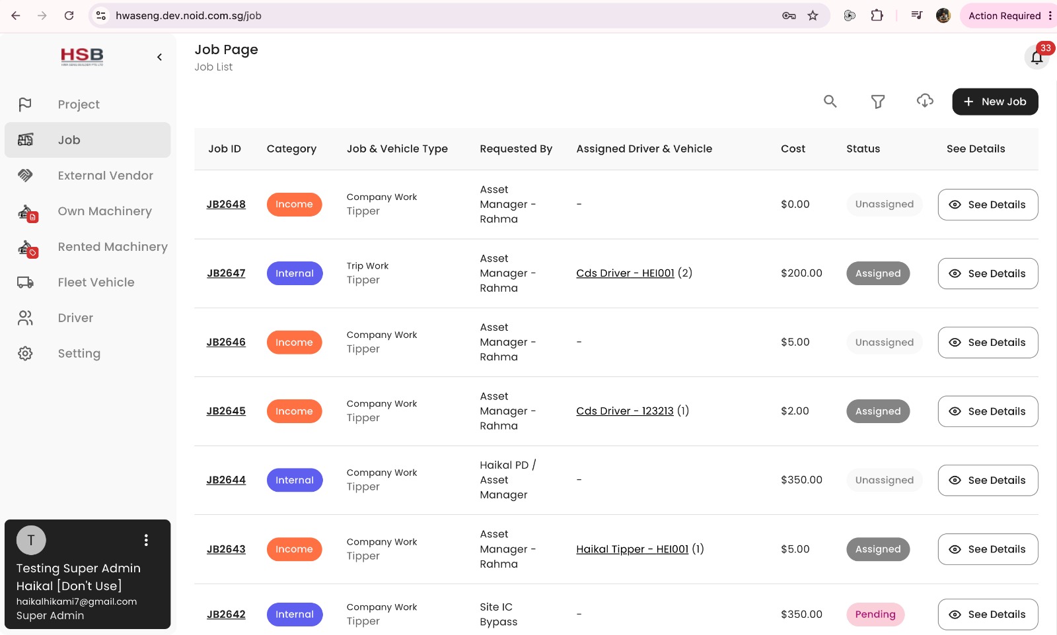Open External Vendor menu label
This screenshot has width=1057, height=635.
[x=106, y=176]
